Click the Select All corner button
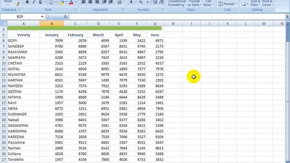Screen dimensions: 290x163 tap(4, 24)
